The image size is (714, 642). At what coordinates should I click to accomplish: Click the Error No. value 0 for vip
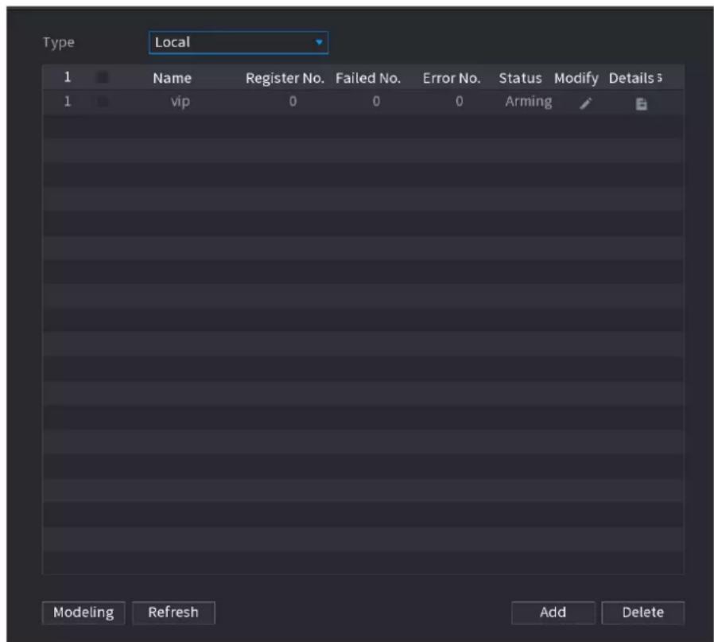[459, 101]
